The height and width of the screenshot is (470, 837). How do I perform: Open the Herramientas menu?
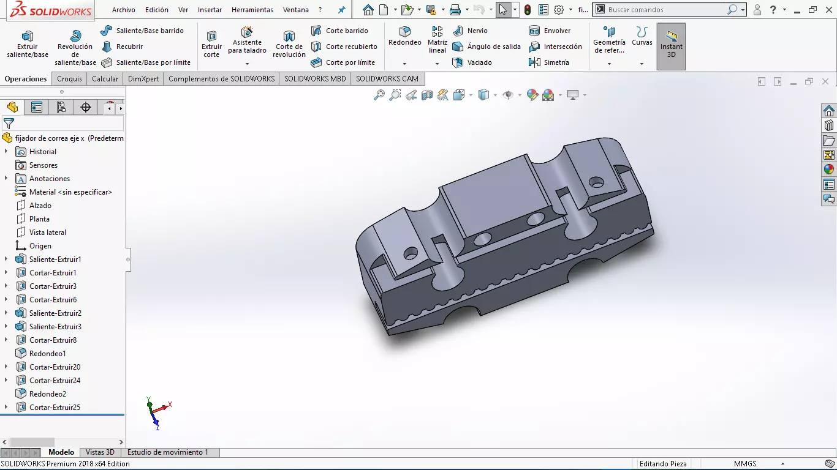(252, 10)
